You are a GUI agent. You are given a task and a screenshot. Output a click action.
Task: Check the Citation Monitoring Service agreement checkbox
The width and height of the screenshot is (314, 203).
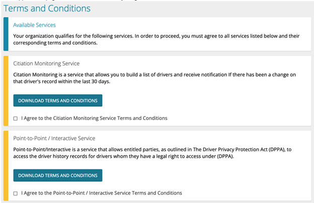[x=16, y=119]
